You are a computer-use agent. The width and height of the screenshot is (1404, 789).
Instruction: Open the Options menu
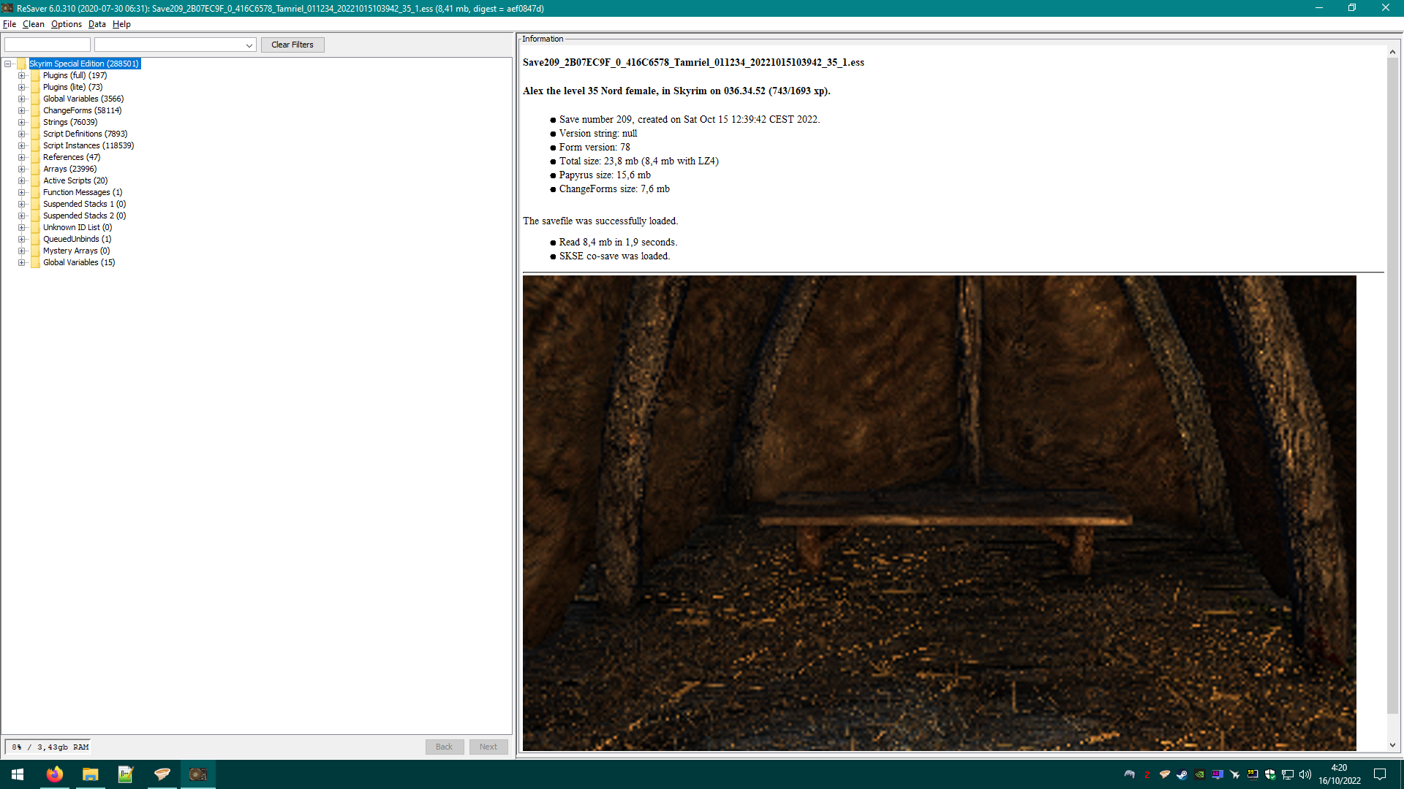[67, 24]
